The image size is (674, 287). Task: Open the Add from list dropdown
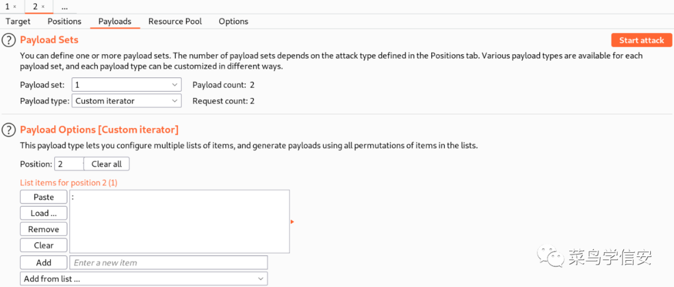[144, 279]
